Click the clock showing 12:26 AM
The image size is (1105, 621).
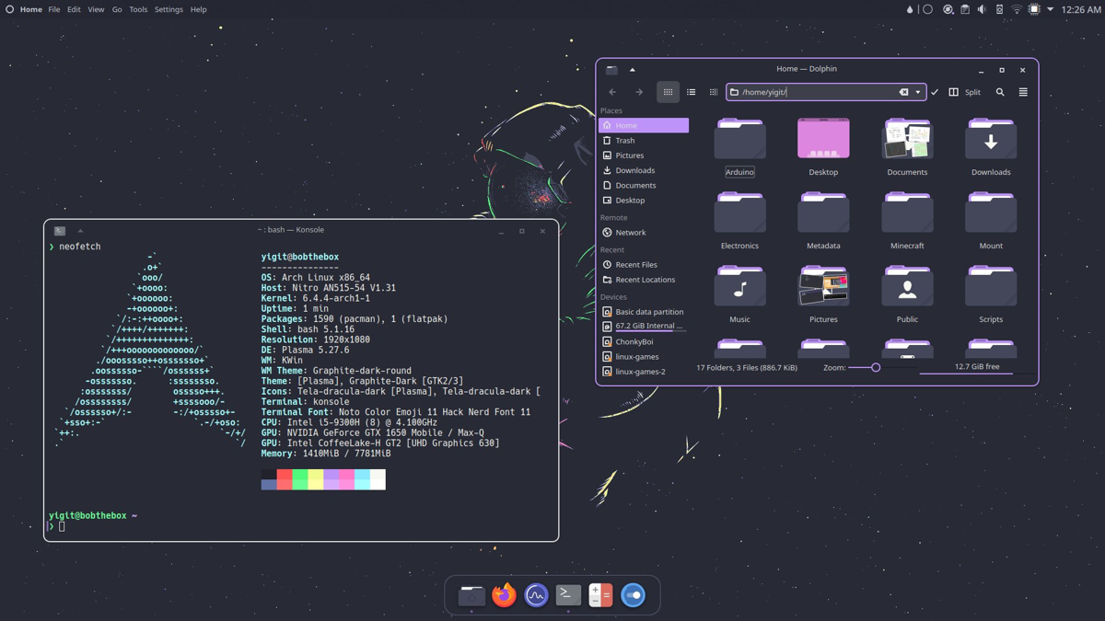coord(1081,9)
